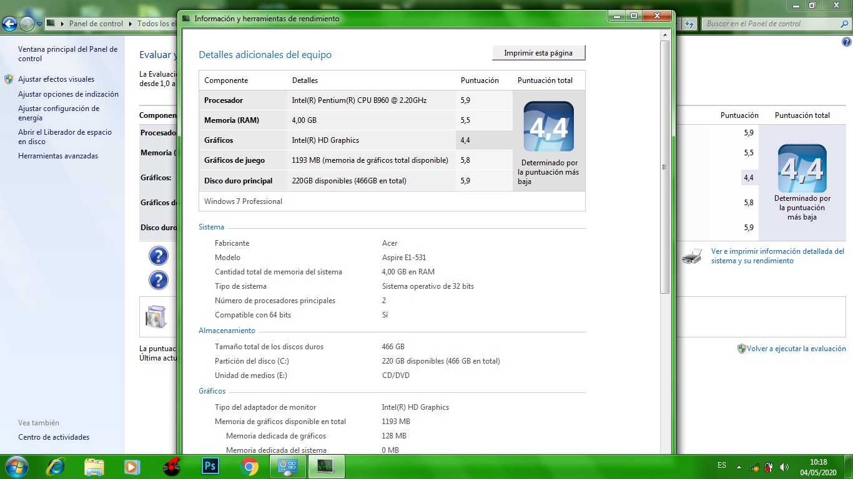Click 220GB disponibles (466GB en total) cell
This screenshot has width=853, height=479.
(x=349, y=181)
